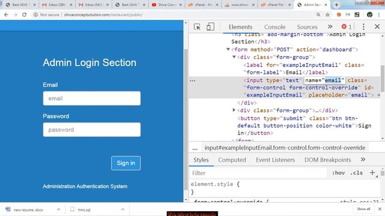Viewport: 385px width, 216px height.
Task: Click the Gmail extension icon in toolbar
Action: click(x=348, y=14)
